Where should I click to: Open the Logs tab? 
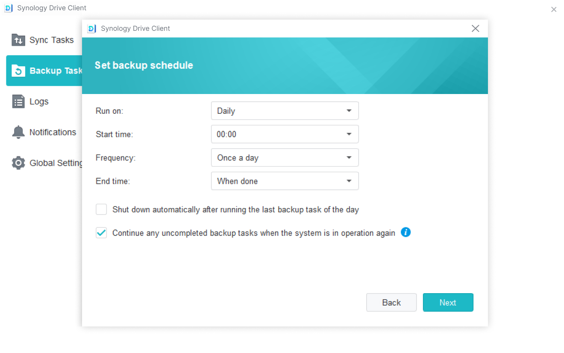coord(39,102)
